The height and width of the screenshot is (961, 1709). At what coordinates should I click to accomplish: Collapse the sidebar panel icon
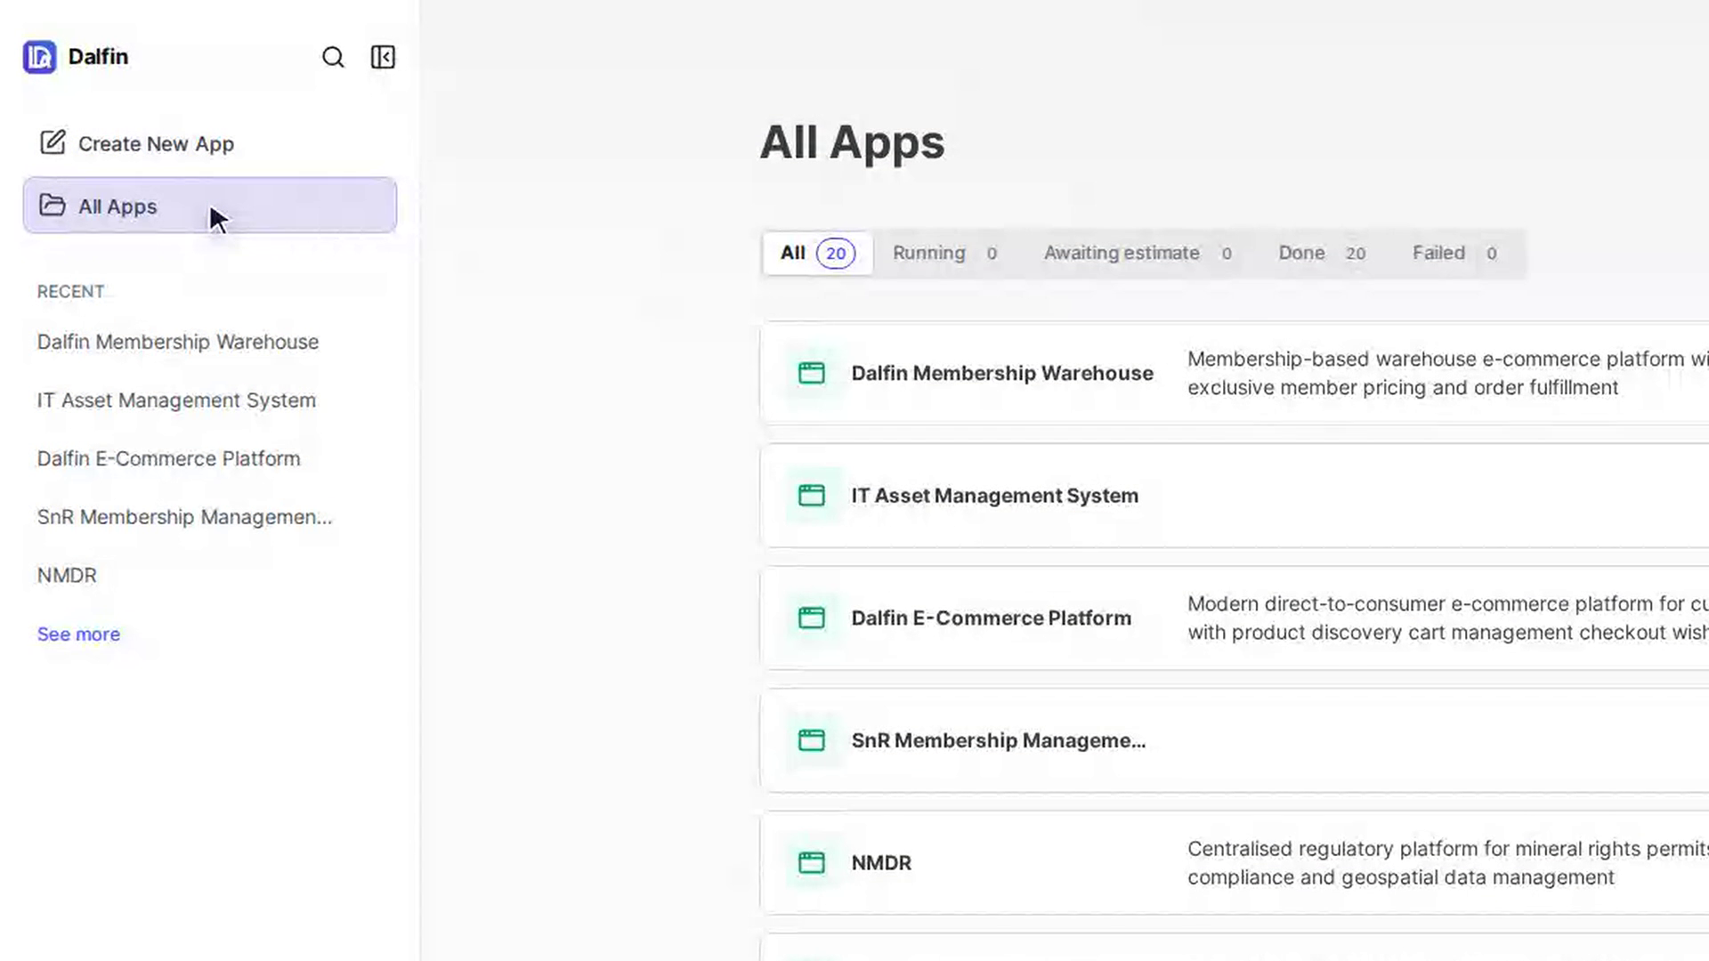[383, 57]
